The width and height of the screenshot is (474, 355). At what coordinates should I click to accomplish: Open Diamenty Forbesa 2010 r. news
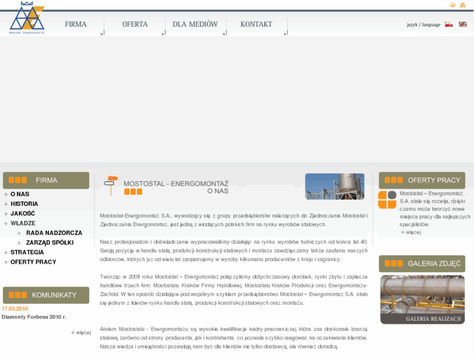tap(34, 317)
